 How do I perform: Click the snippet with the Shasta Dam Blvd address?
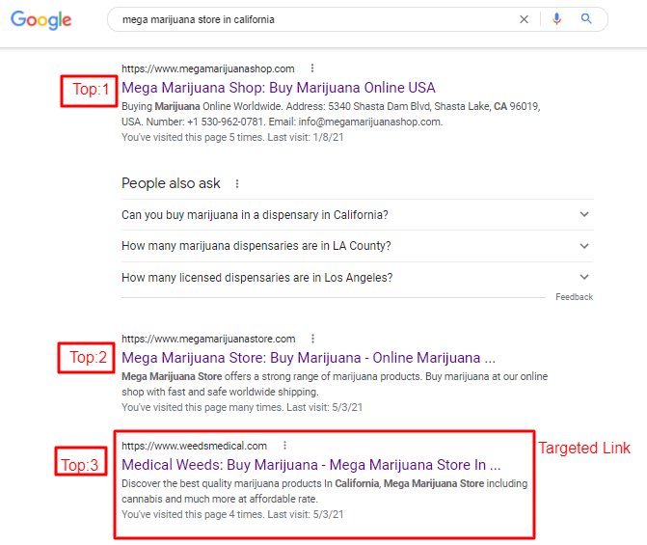tap(331, 114)
